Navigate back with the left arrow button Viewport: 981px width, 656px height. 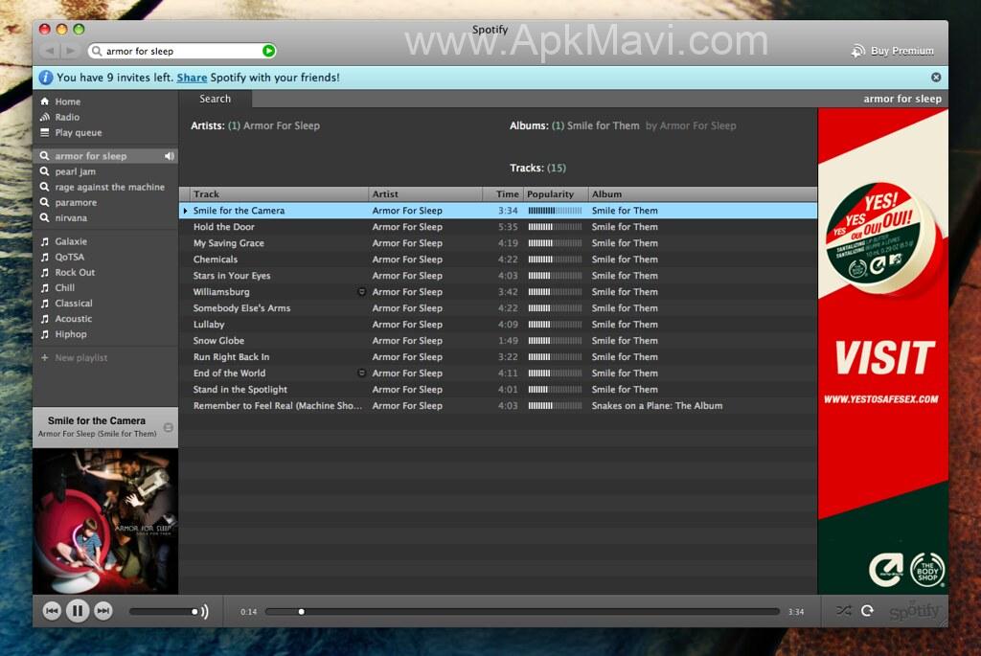click(x=48, y=51)
